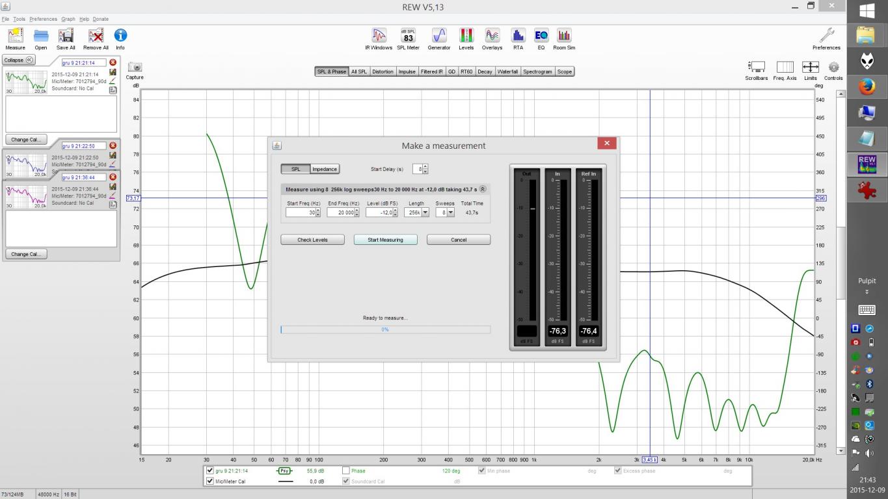Delete measurement gru 9 21:36:44 with red X
The width and height of the screenshot is (888, 499).
tap(113, 177)
